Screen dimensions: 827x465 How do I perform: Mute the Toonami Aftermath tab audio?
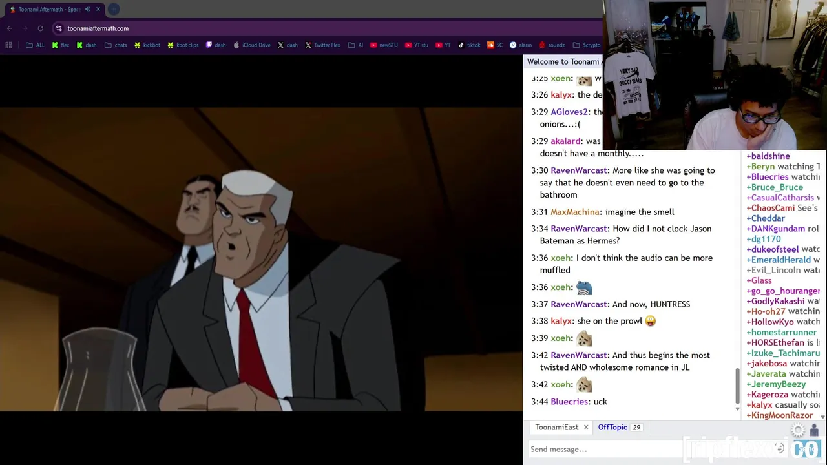point(88,9)
